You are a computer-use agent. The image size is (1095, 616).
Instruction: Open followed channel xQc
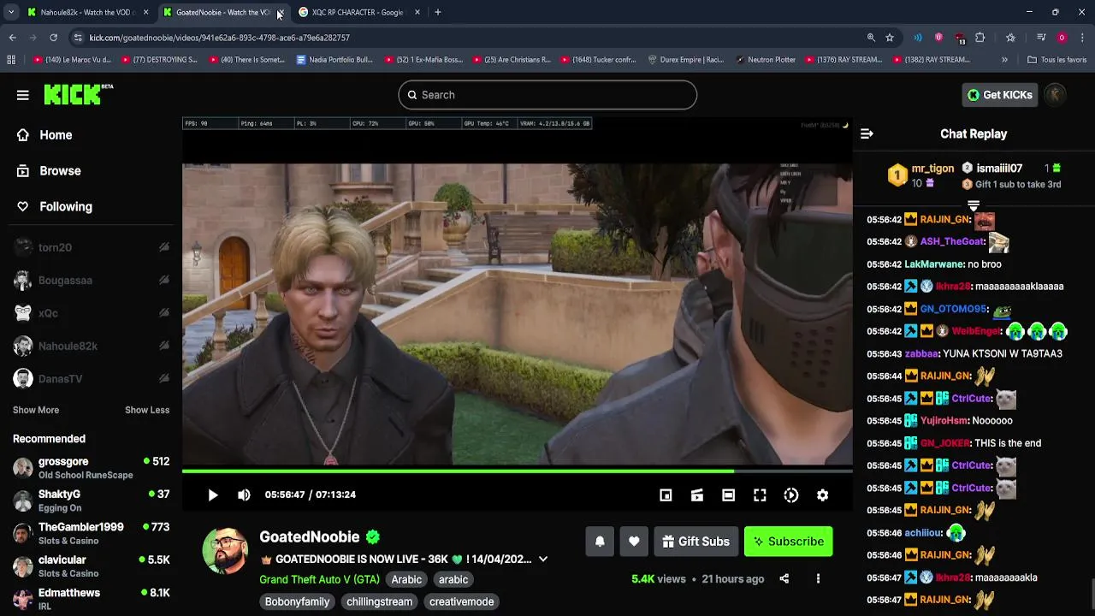tap(91, 313)
